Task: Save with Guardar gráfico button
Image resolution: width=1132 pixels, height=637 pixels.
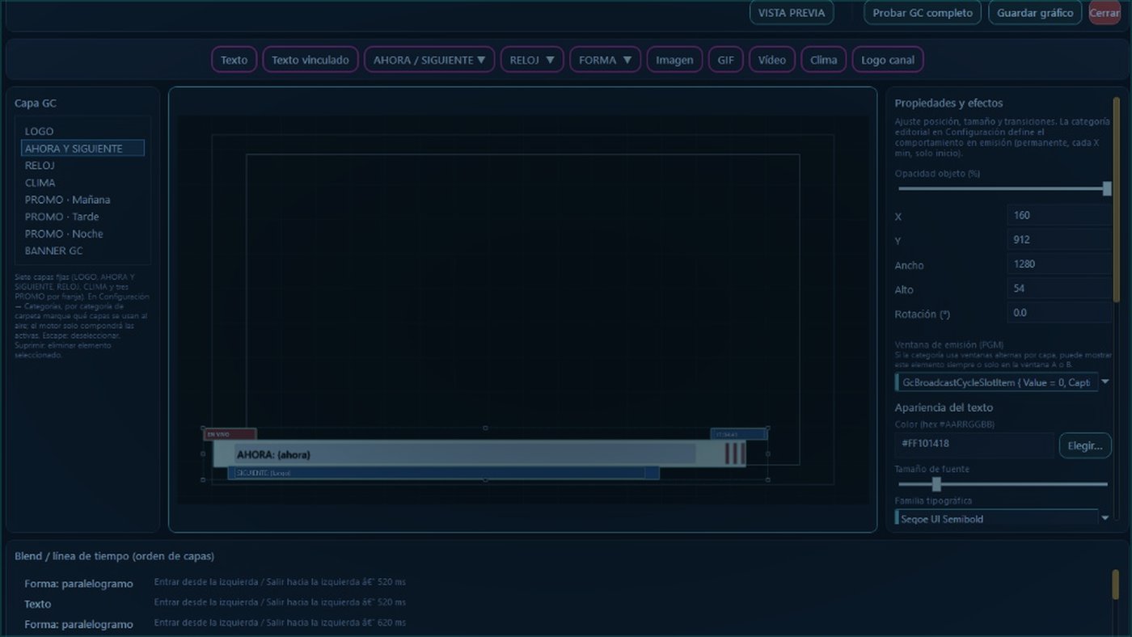Action: 1035,13
